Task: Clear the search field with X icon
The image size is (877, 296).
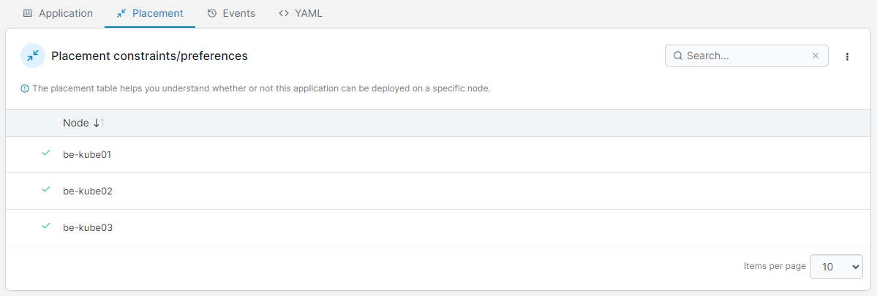Action: coord(816,56)
